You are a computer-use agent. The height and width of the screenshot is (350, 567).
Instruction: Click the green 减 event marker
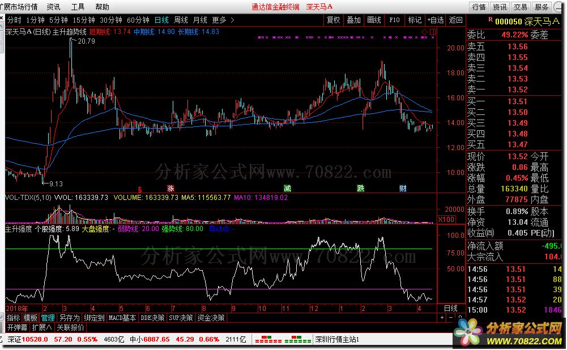287,188
